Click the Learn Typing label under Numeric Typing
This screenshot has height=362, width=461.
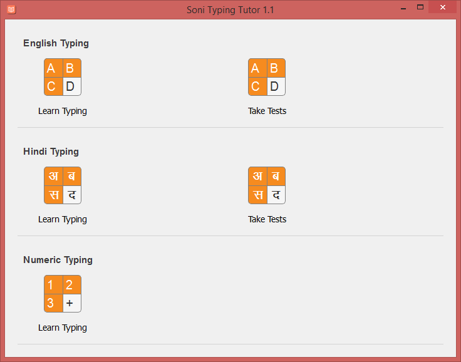click(63, 328)
